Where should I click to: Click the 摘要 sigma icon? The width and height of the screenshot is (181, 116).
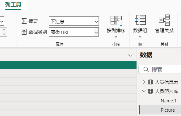click(x=24, y=21)
